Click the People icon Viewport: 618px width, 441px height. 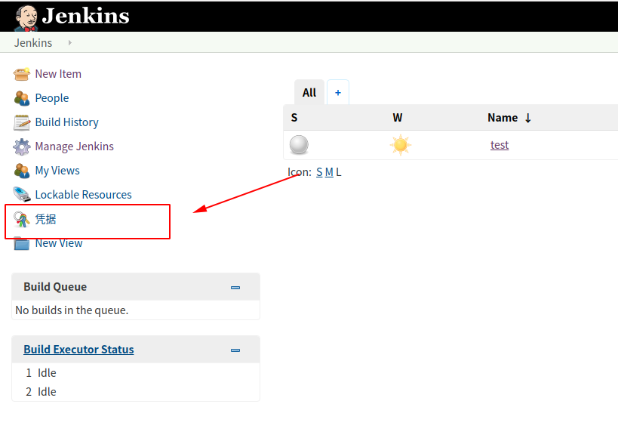tap(21, 98)
